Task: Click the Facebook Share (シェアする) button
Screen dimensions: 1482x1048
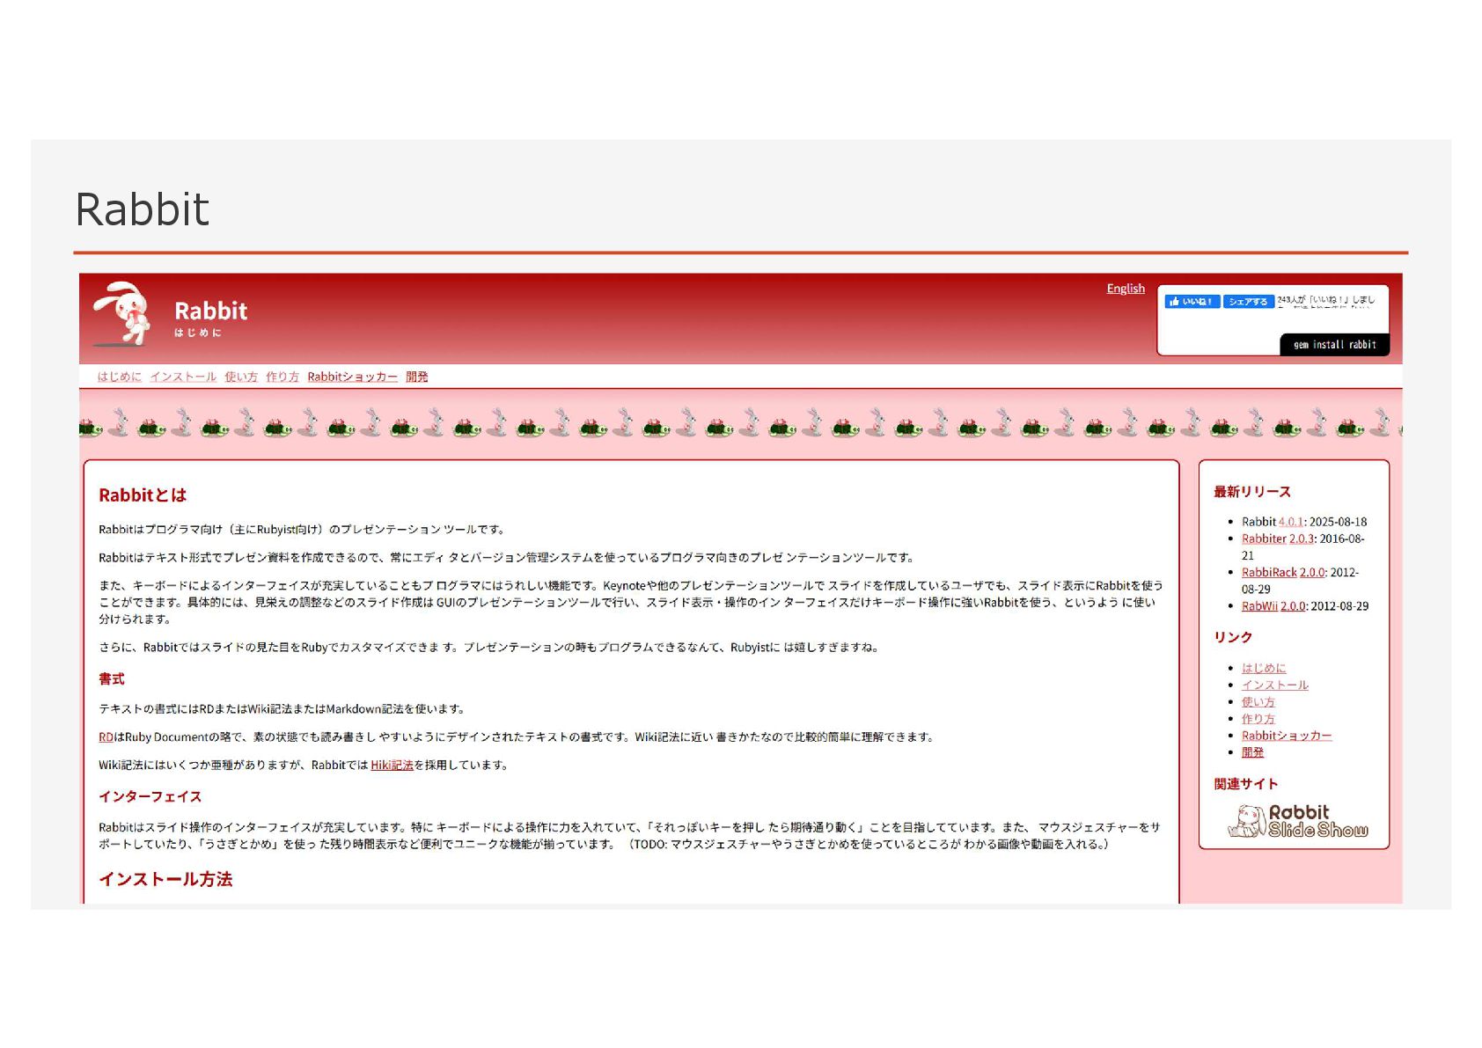Action: tap(1248, 302)
